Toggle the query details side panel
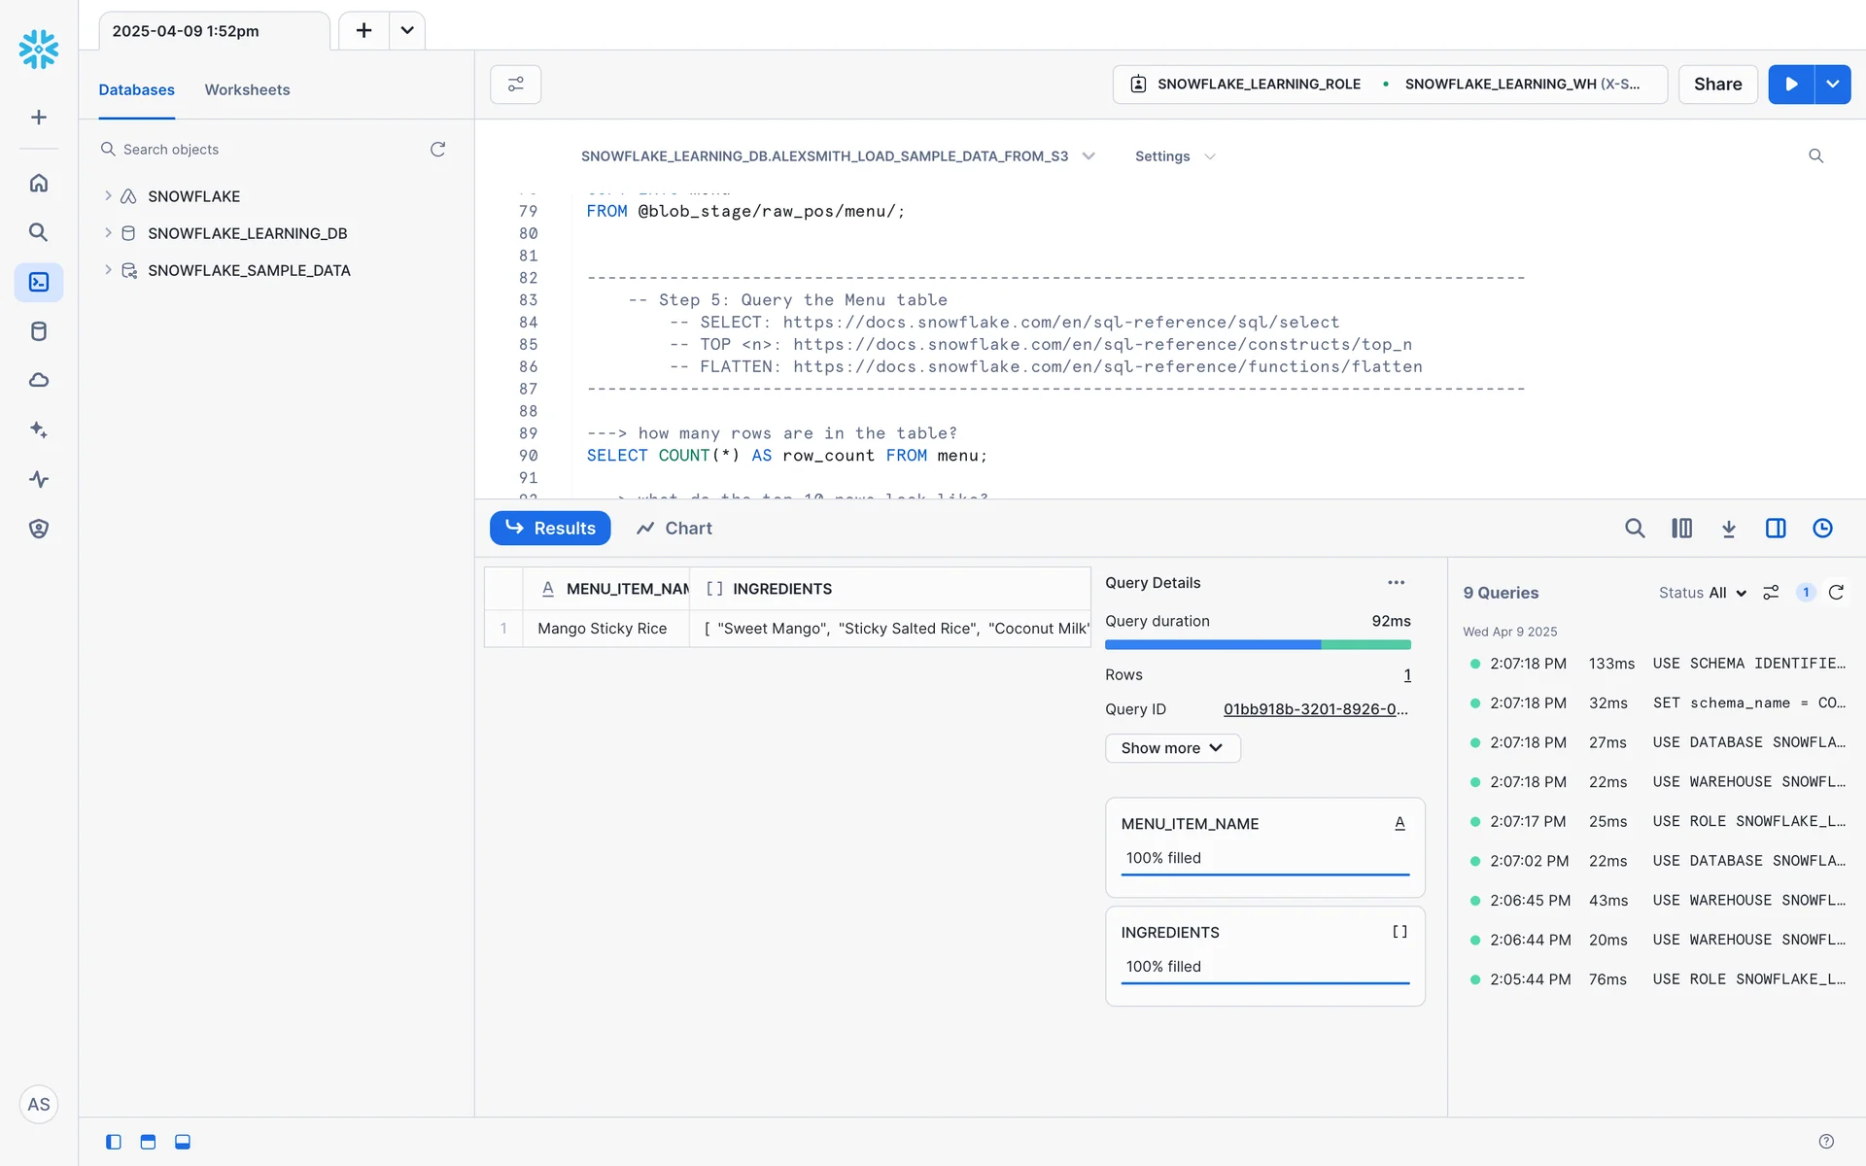1866x1166 pixels. click(1775, 529)
